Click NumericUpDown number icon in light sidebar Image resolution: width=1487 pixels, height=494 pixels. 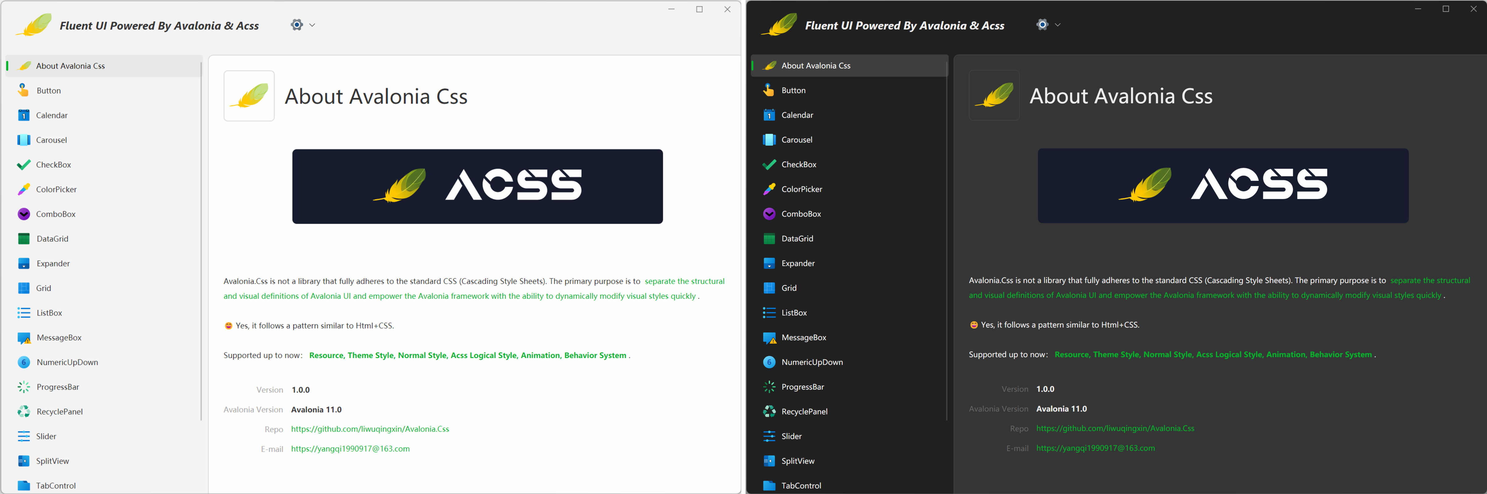[24, 362]
